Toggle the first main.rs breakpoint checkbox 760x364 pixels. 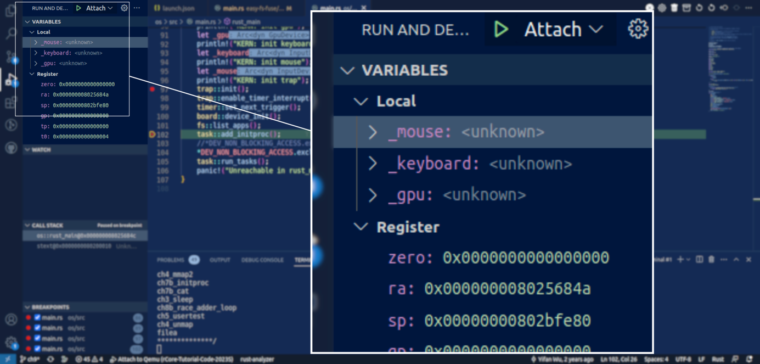click(37, 317)
